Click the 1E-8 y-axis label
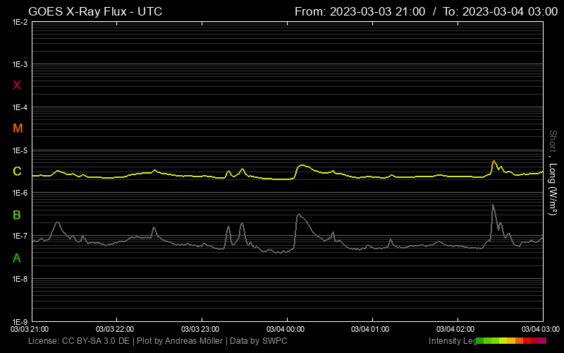This screenshot has height=353, width=564. tap(20, 279)
